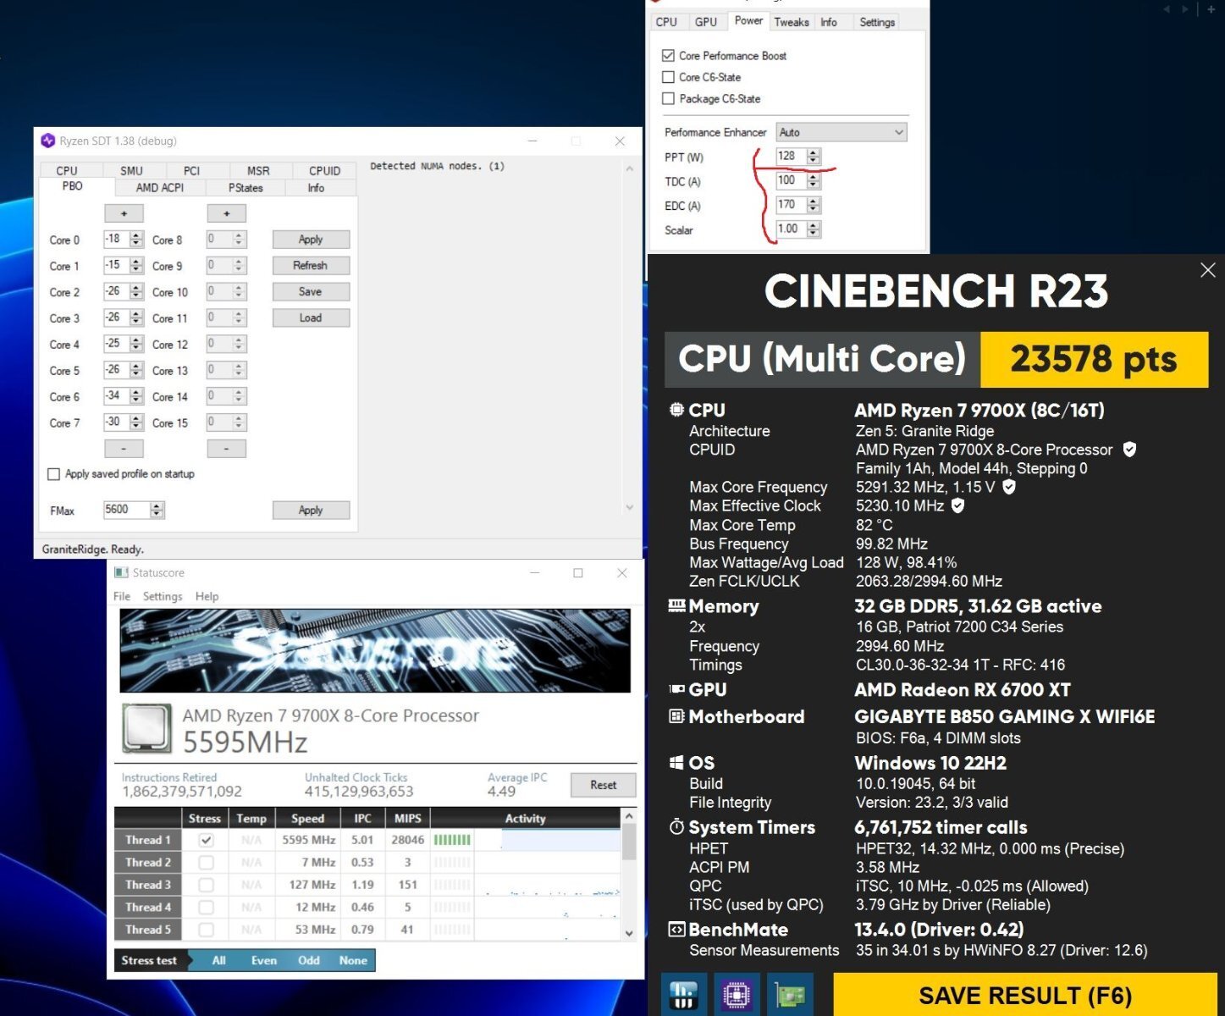Disable Core Performance Boost checkbox
This screenshot has width=1225, height=1016.
click(x=668, y=56)
